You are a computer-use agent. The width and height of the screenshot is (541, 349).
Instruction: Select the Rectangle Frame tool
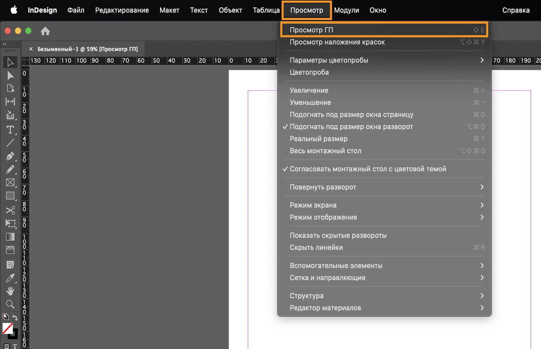[10, 183]
